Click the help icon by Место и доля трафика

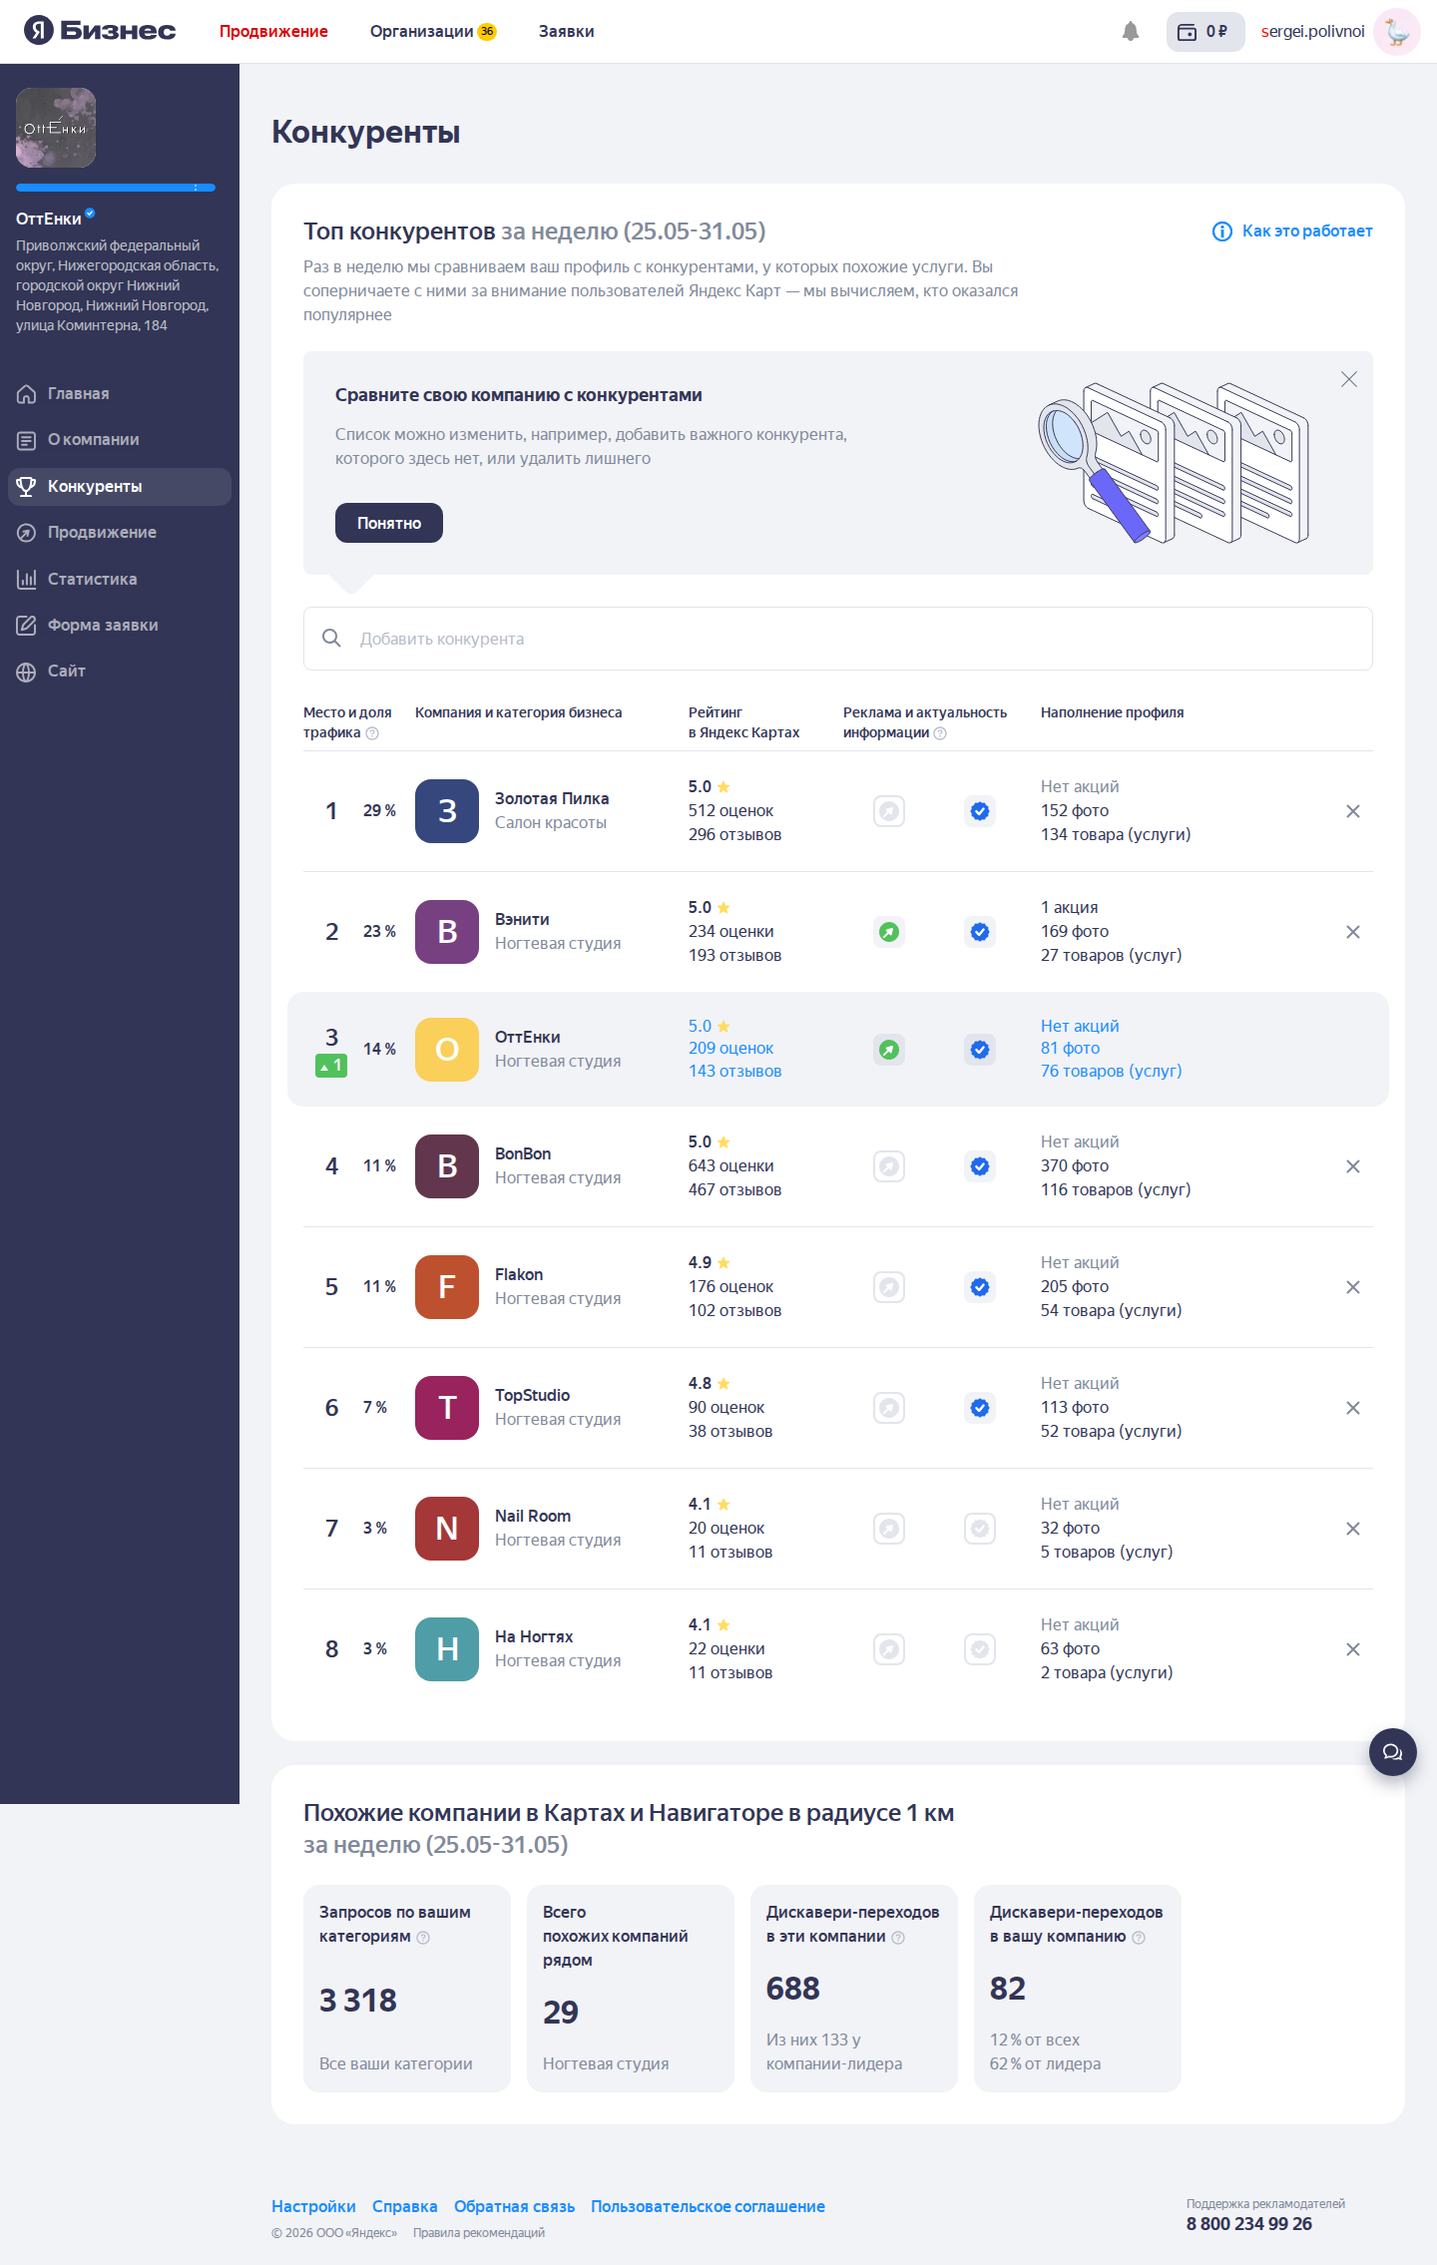[x=372, y=733]
